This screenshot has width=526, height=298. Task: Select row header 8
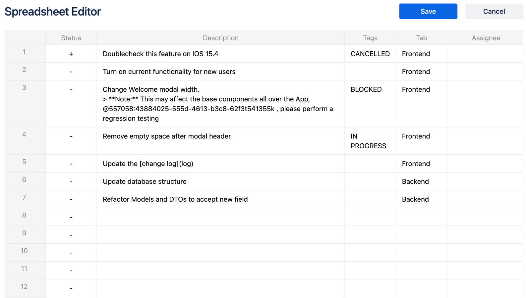point(25,217)
